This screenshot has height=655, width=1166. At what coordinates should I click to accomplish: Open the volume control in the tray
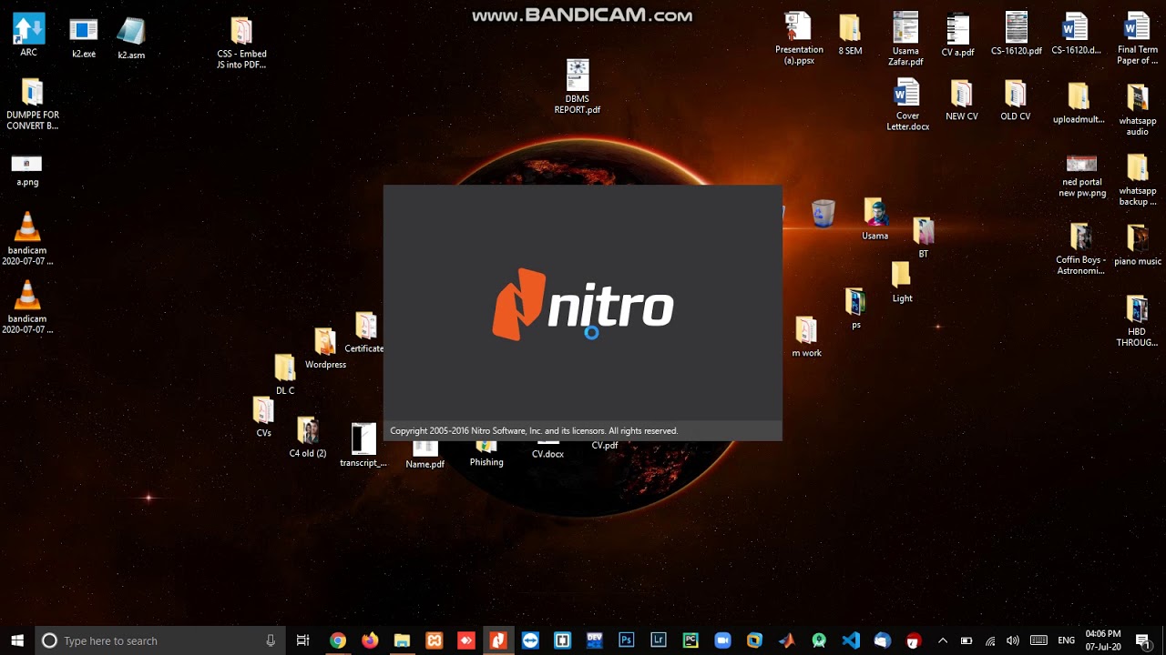click(x=1013, y=640)
